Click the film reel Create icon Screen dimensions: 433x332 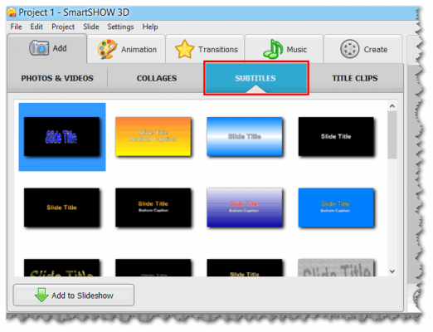[350, 49]
